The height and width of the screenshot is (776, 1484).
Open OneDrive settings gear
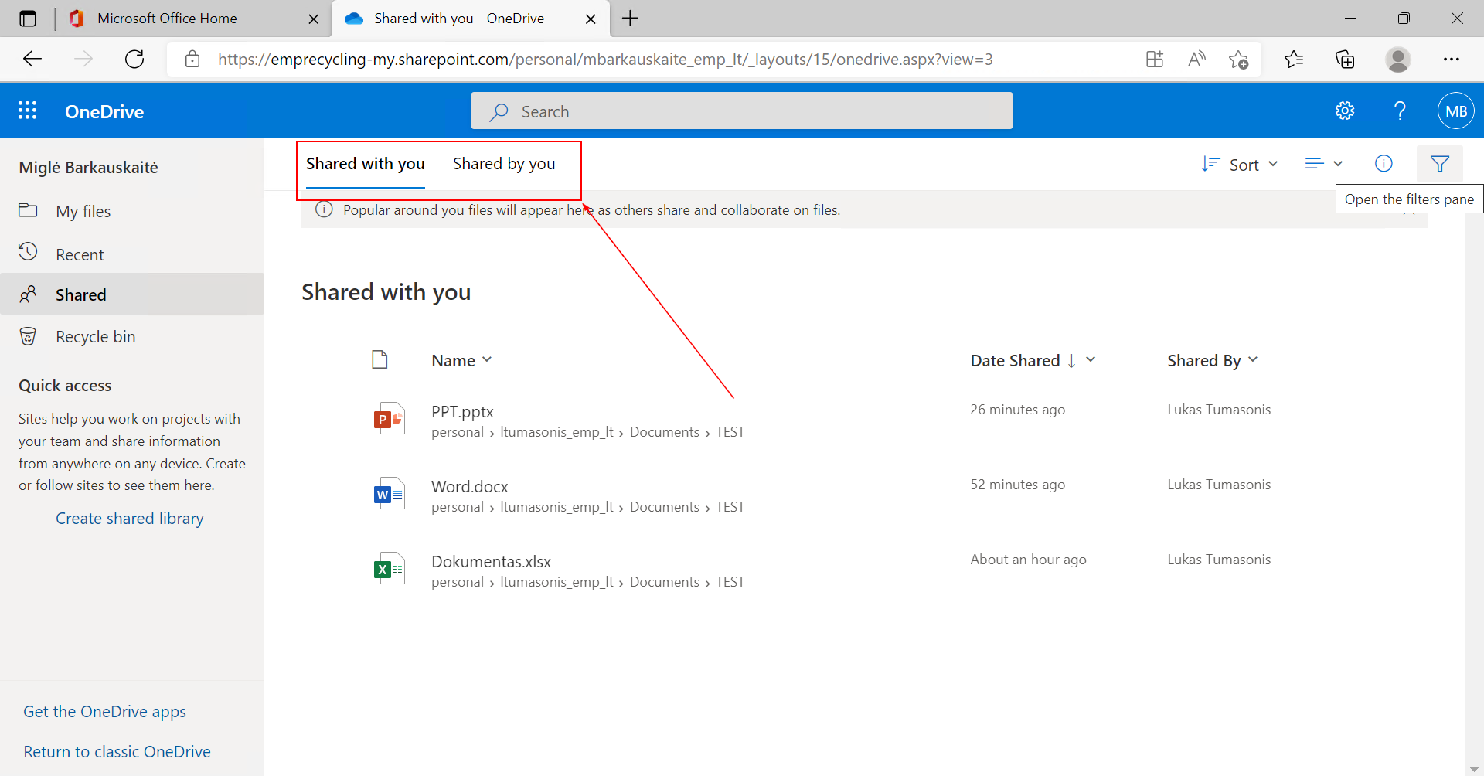(1345, 111)
